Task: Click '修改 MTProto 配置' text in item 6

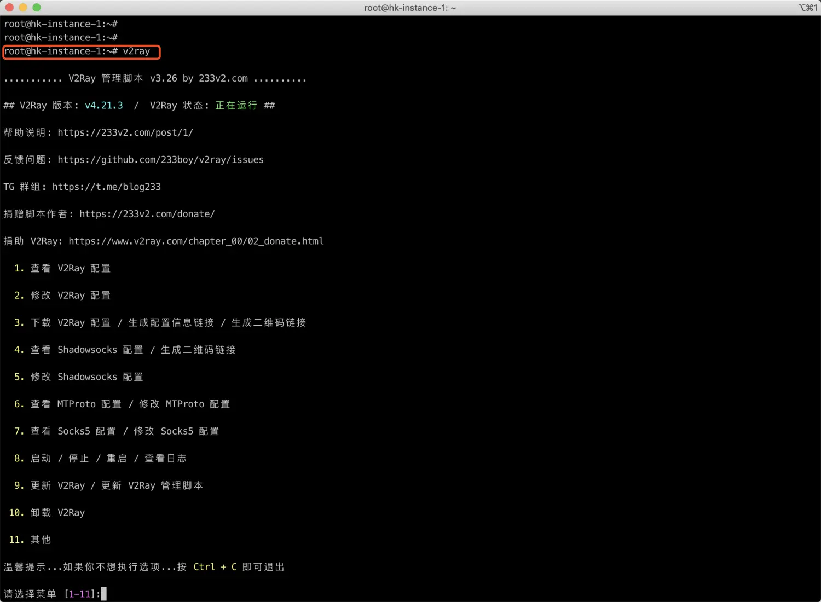Action: click(x=184, y=404)
